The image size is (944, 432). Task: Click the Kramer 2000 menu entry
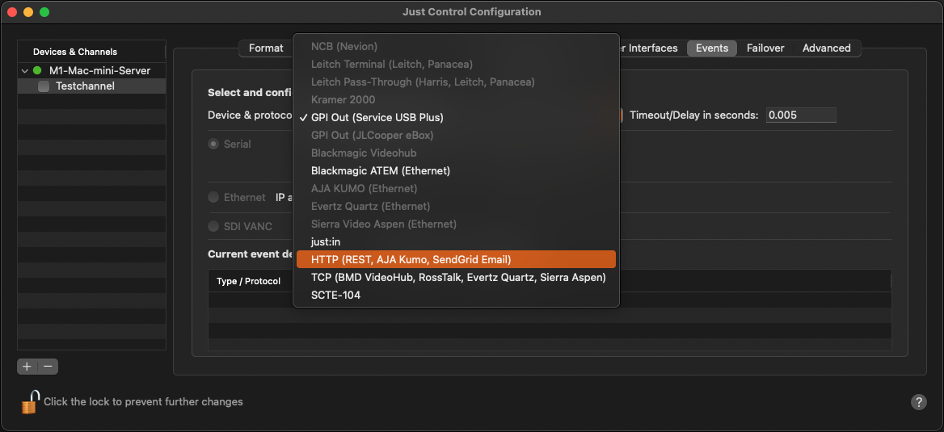point(457,99)
